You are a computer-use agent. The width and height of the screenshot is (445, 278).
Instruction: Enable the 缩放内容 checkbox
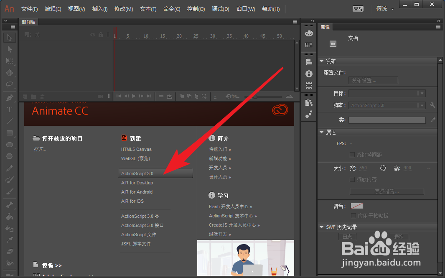352,179
